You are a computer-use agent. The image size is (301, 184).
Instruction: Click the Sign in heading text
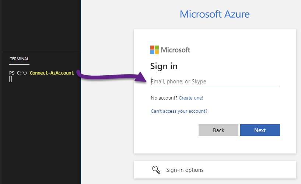pos(164,66)
